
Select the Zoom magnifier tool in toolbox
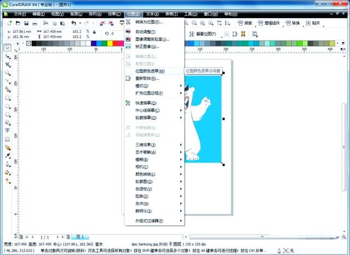(x=8, y=73)
